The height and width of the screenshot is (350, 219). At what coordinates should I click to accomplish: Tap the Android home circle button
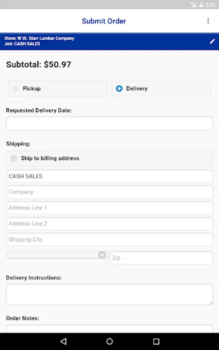(x=110, y=341)
